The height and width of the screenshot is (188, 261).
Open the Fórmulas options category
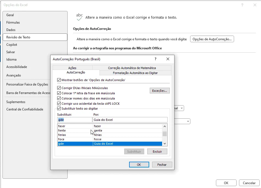coord(35,22)
